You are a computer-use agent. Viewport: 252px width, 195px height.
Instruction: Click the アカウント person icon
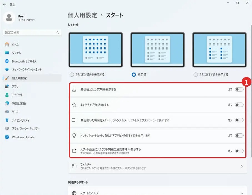coord(7,95)
